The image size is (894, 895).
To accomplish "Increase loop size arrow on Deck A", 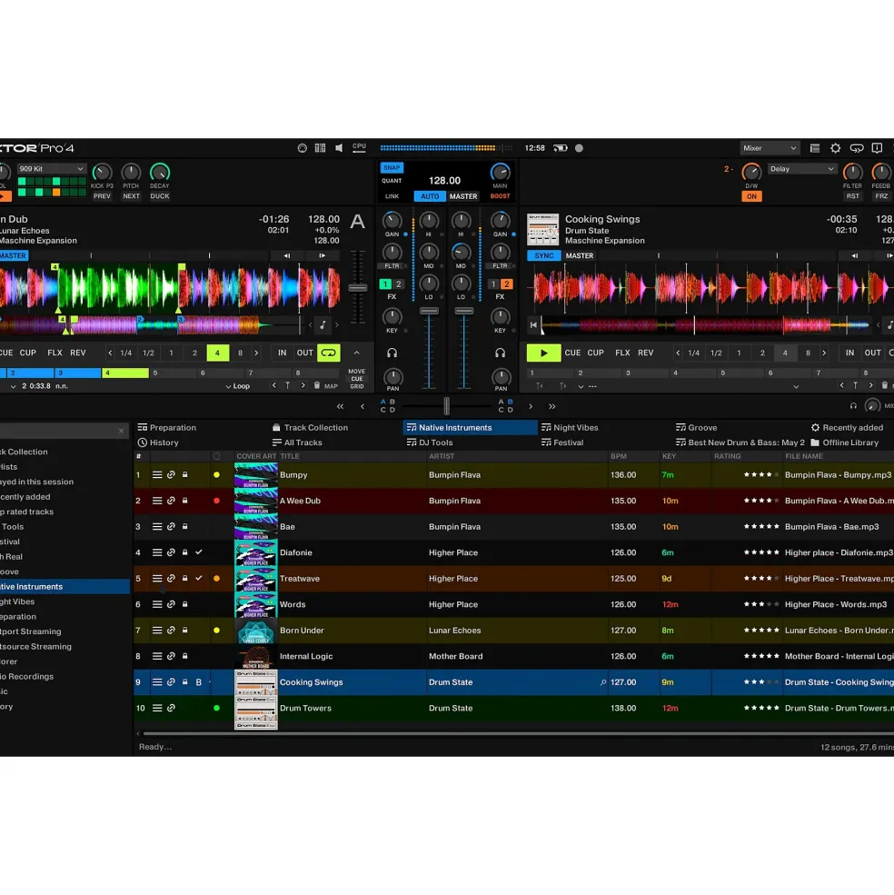I will (x=256, y=353).
